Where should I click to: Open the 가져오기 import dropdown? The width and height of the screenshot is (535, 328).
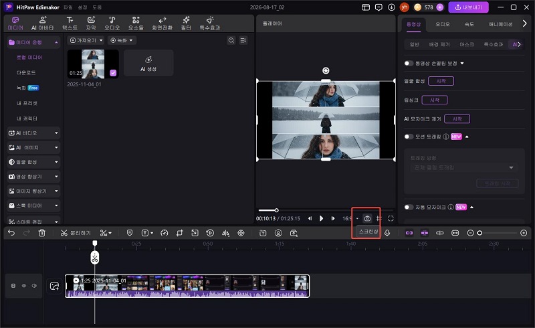coord(86,40)
